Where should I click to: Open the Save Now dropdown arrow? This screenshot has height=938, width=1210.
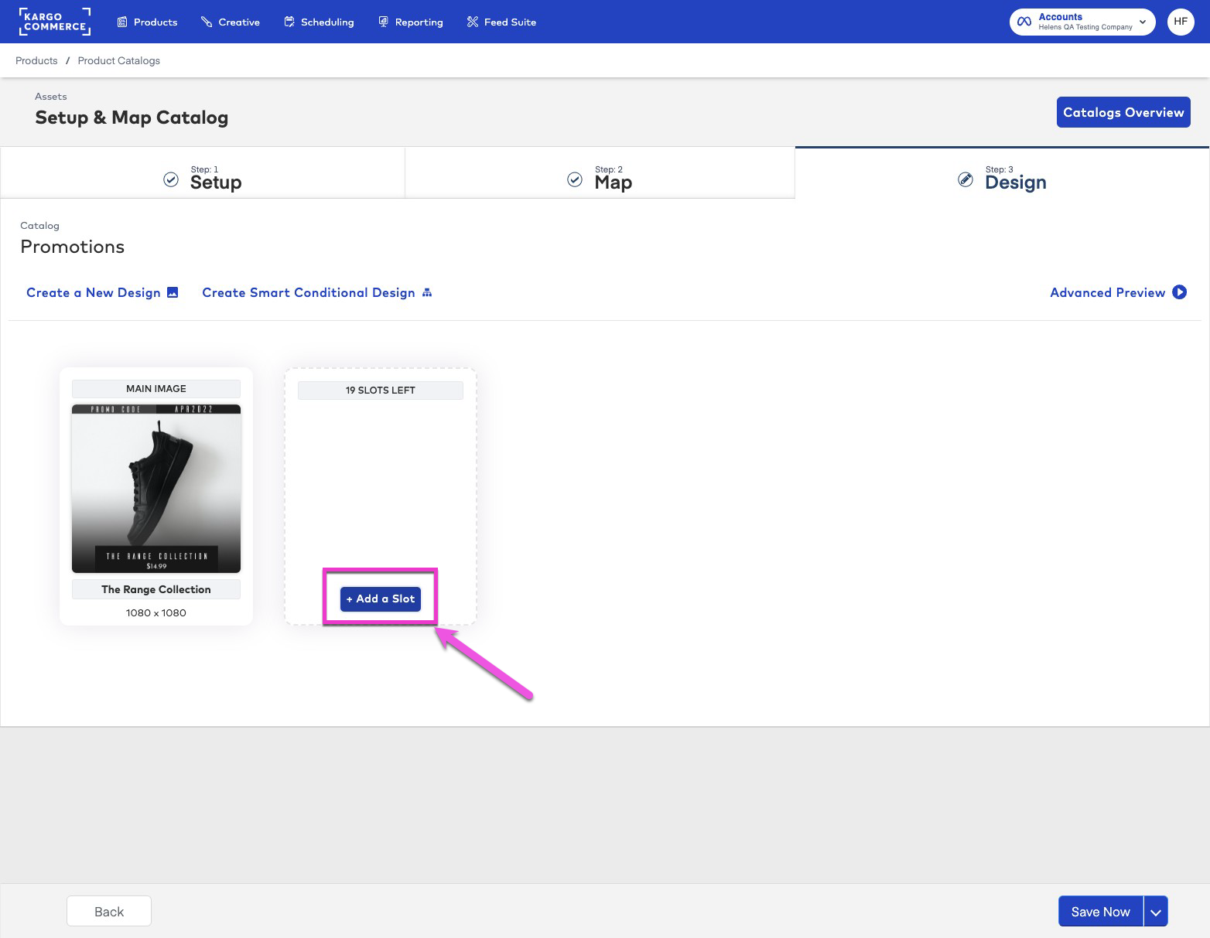coord(1155,911)
